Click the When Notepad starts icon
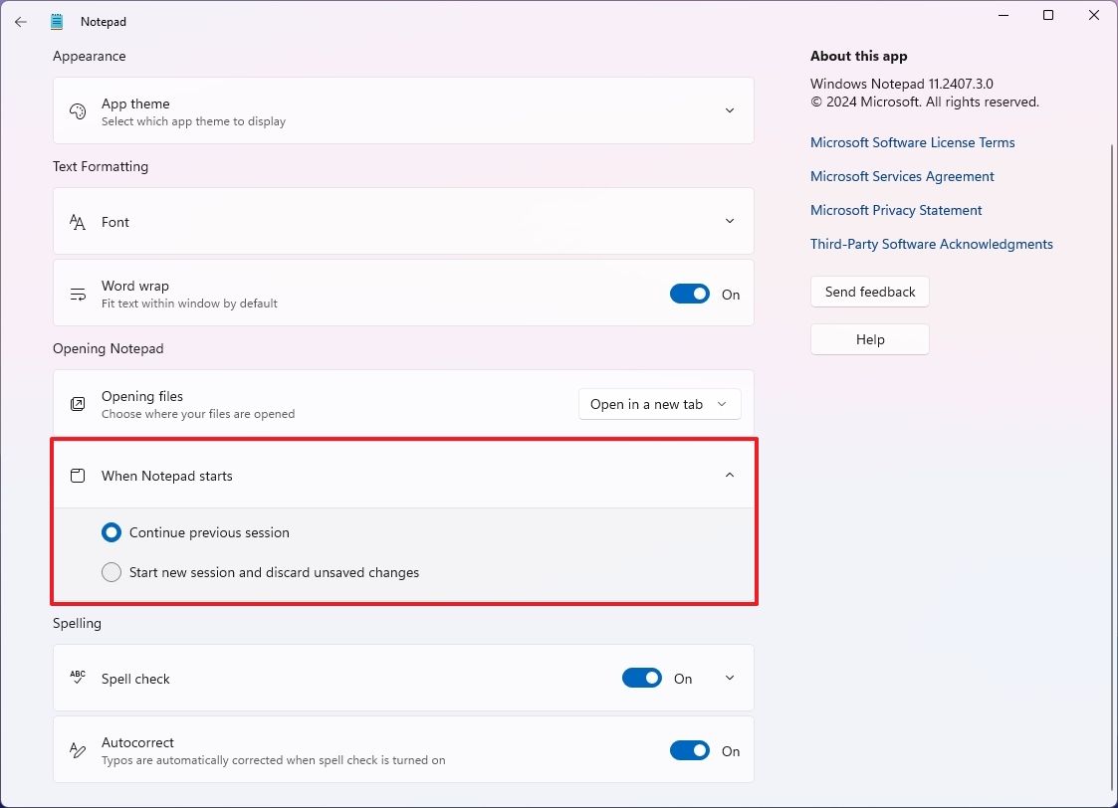The width and height of the screenshot is (1118, 808). pyautogui.click(x=78, y=475)
